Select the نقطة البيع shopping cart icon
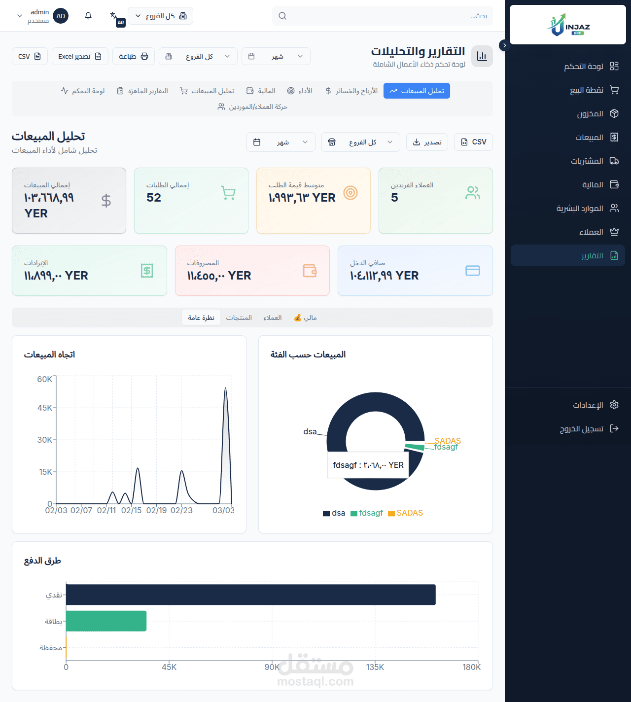Screen dimensions: 631x702 click(614, 90)
